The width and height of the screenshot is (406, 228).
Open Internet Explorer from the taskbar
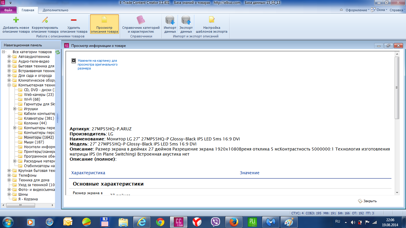[x=142, y=222]
